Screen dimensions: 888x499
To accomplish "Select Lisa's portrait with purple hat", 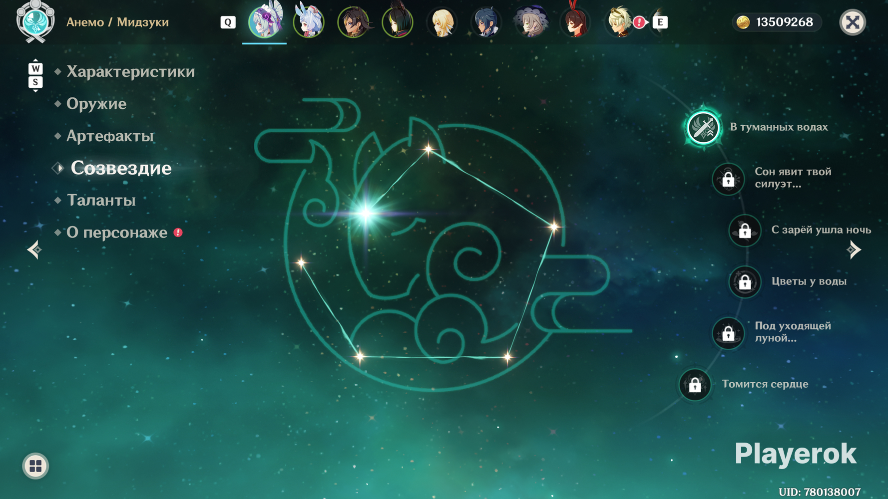I will (x=531, y=21).
